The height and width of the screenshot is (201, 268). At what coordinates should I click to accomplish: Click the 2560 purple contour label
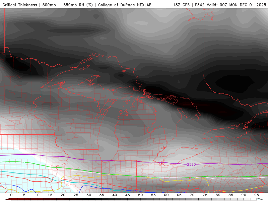191,164
